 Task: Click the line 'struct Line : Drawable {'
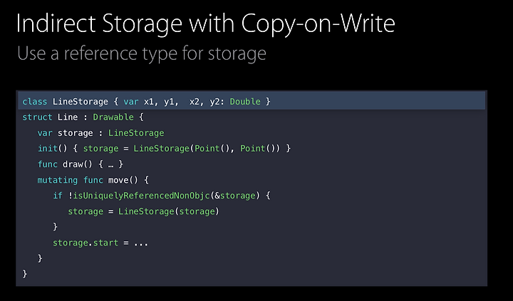[x=83, y=117]
